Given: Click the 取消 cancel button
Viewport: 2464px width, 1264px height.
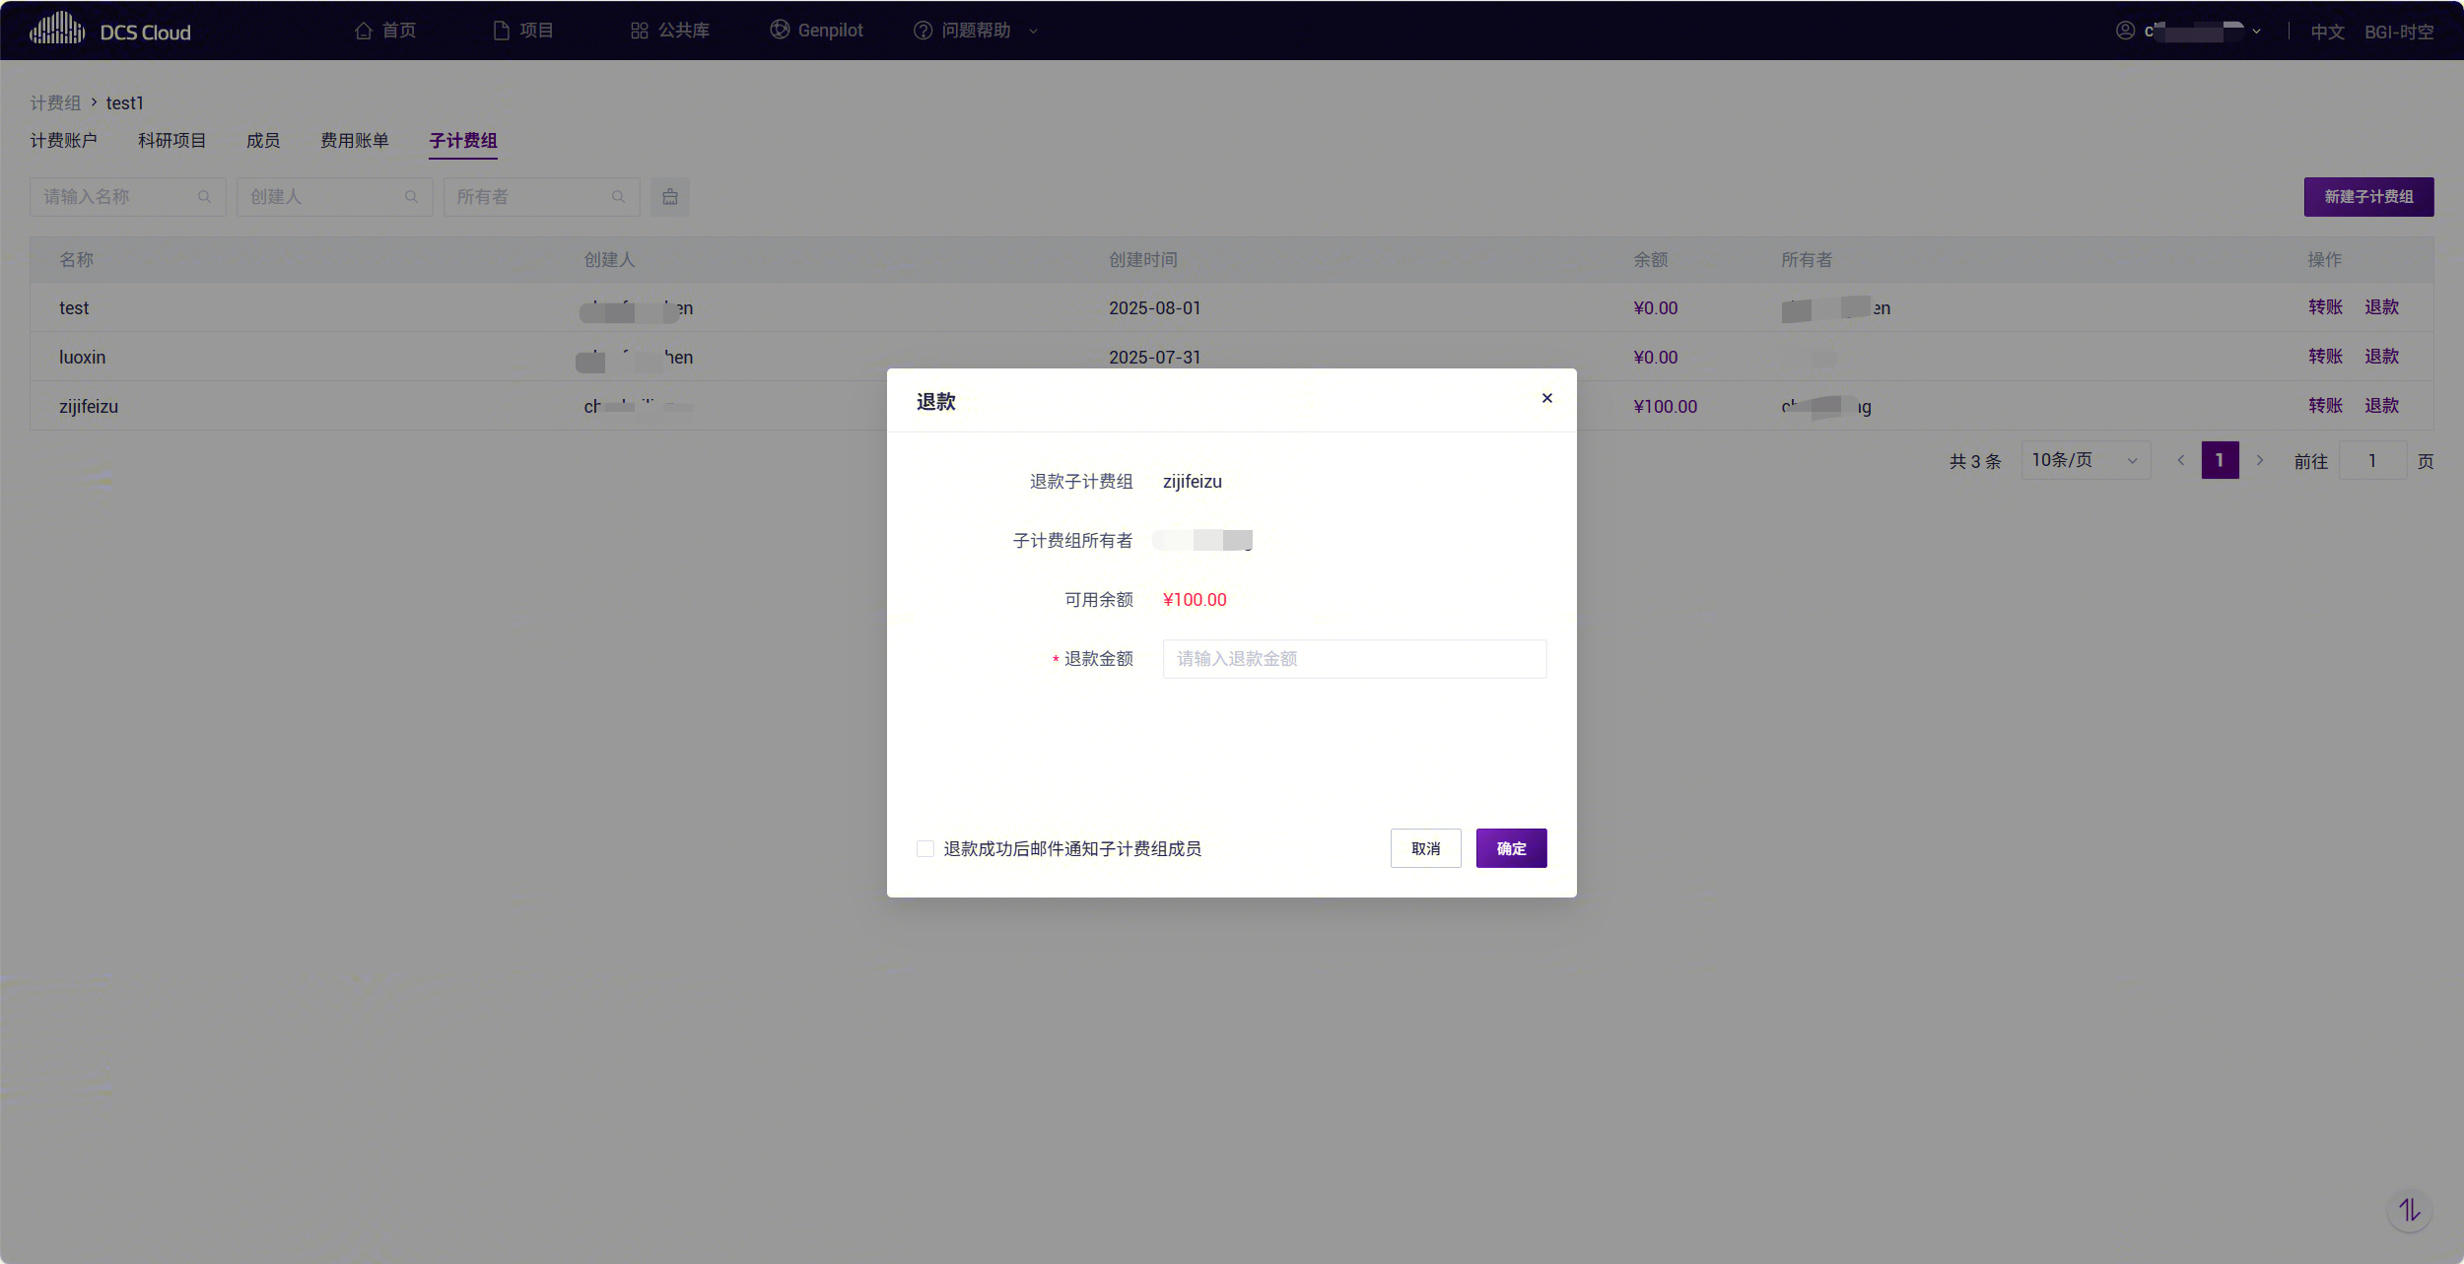Looking at the screenshot, I should tap(1425, 848).
